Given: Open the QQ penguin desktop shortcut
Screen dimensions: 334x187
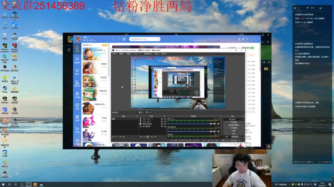Looking at the screenshot, I should [5, 174].
